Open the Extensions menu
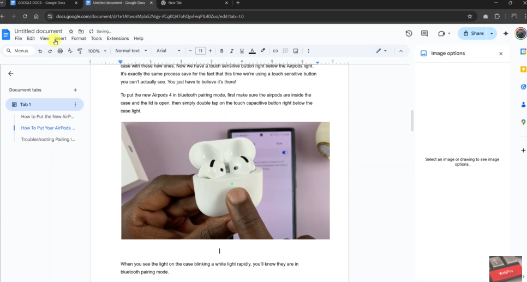 pos(118,38)
